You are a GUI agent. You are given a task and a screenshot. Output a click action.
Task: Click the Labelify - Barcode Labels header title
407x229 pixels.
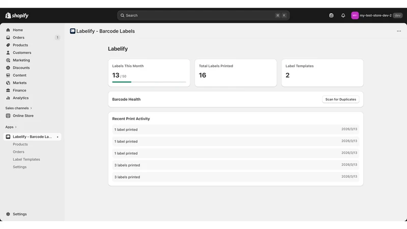point(105,31)
